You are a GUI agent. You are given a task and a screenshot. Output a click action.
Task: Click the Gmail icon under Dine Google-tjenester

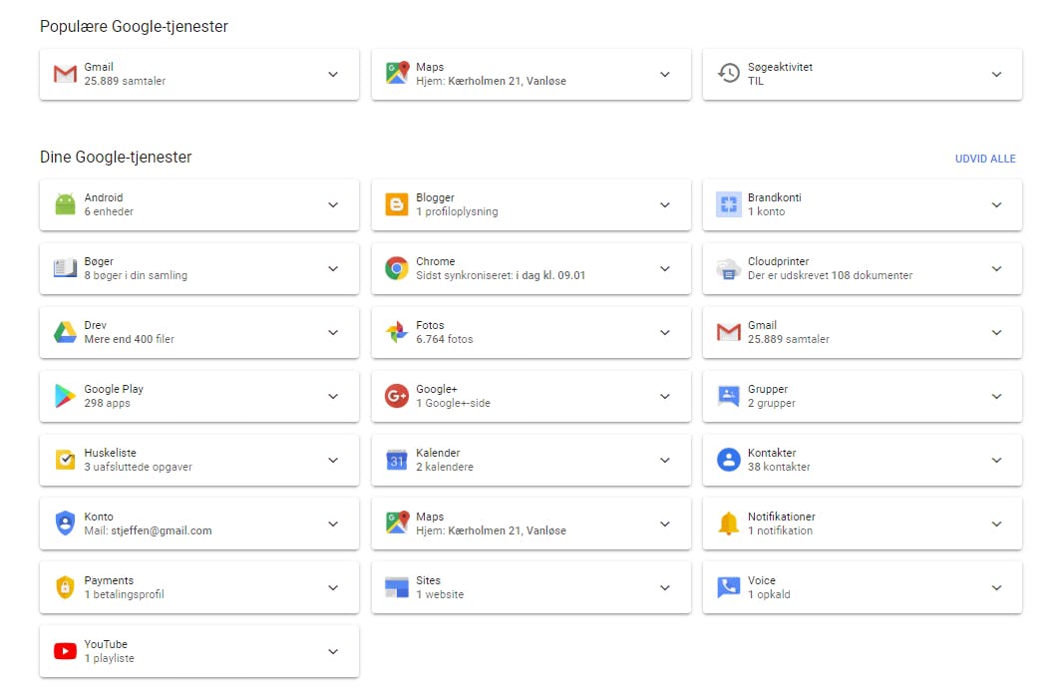tap(729, 332)
